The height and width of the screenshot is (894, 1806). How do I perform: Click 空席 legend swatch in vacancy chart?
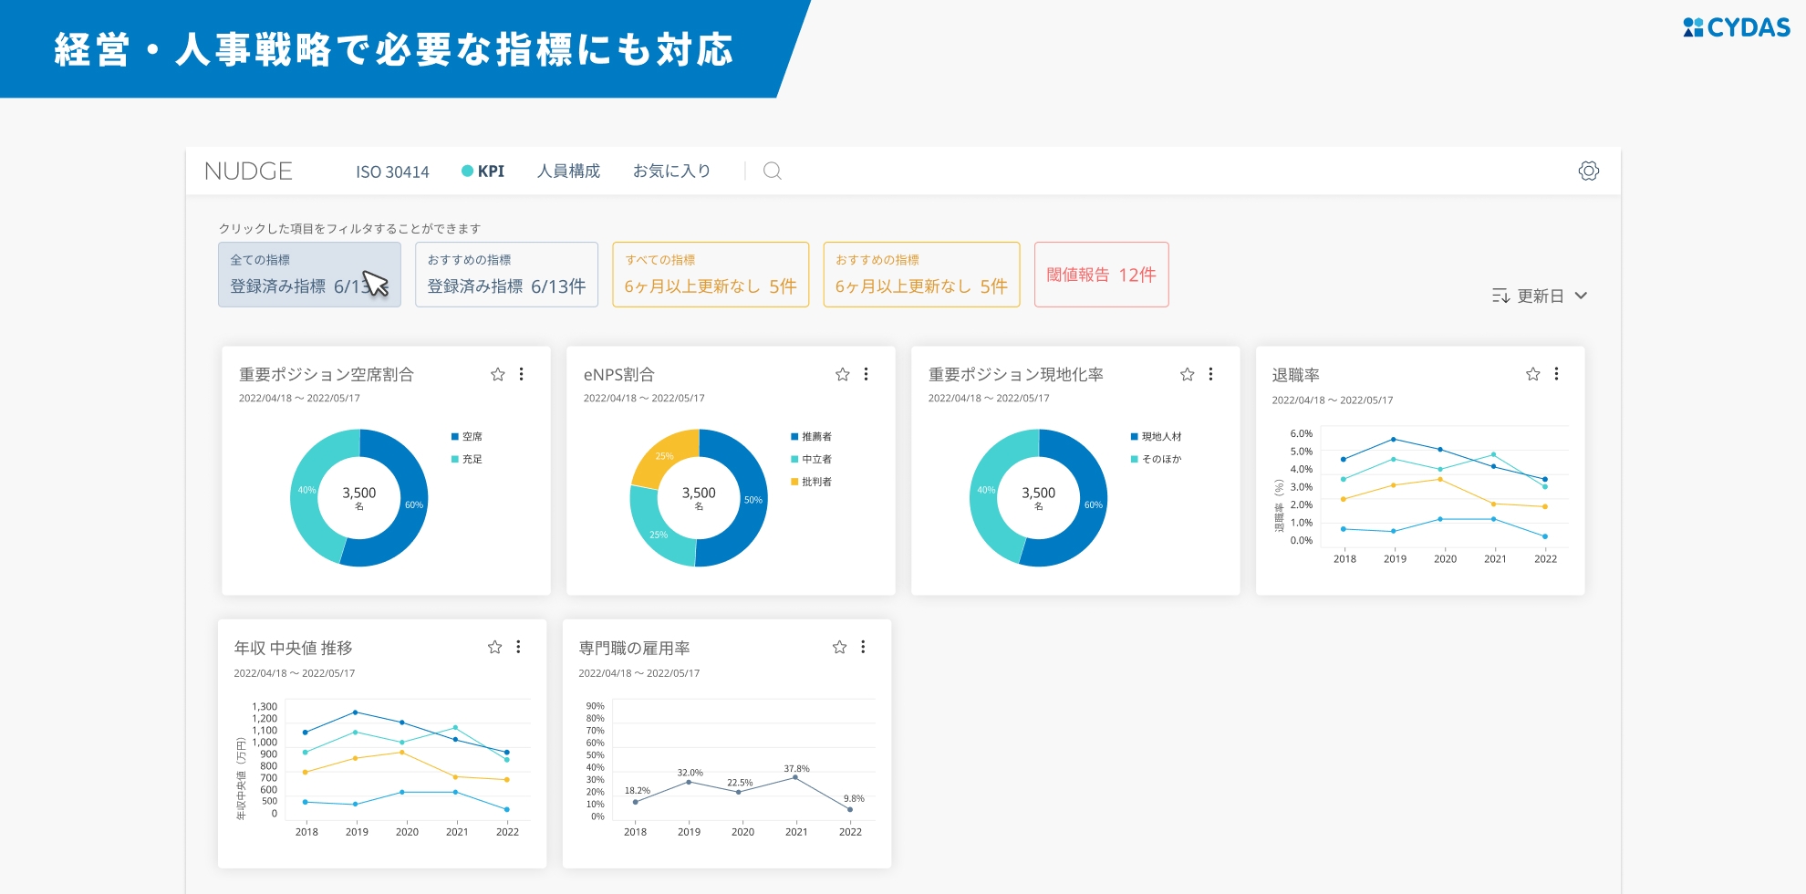[454, 437]
